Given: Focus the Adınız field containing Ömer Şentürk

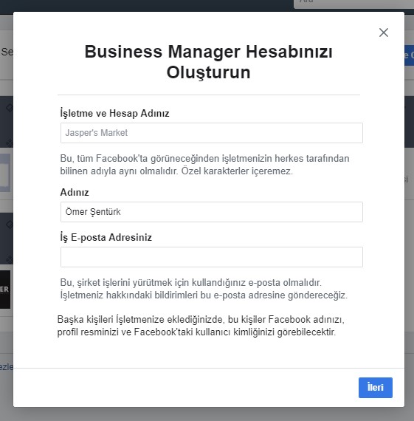Looking at the screenshot, I should tap(212, 212).
